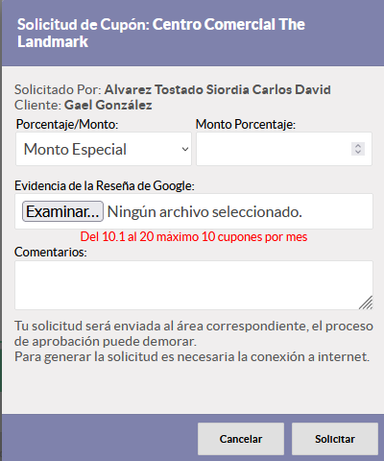
Task: Click the down arrow of the Monto Porcentaje spinner
Action: 358,152
